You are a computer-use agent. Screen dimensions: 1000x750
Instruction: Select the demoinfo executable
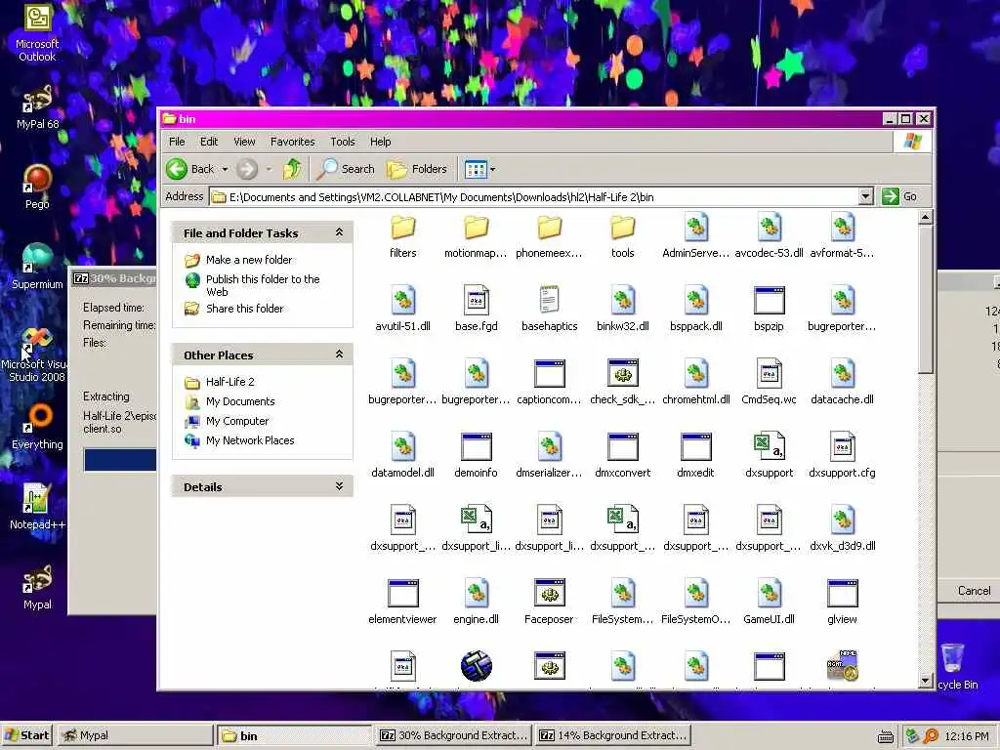click(477, 456)
